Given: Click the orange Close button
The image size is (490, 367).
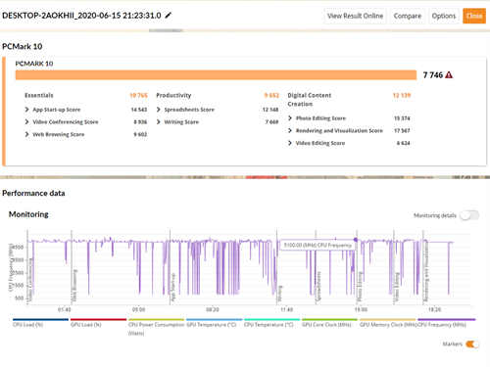Looking at the screenshot, I should 474,16.
